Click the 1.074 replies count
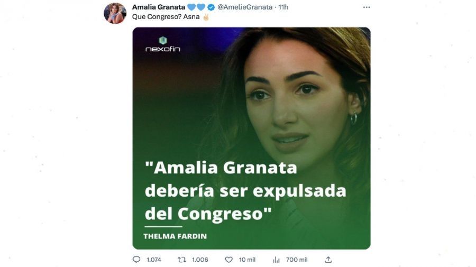 click(x=153, y=260)
